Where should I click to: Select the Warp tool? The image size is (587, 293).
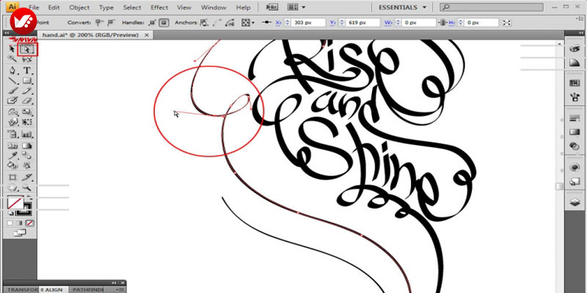click(x=12, y=122)
